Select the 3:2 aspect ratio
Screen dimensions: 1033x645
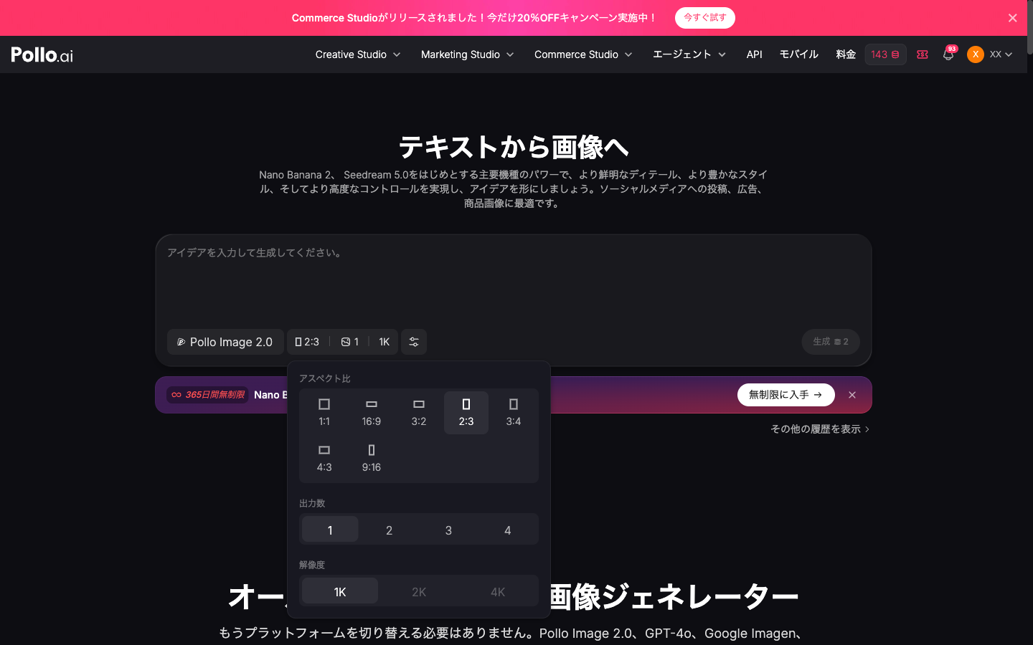419,413
